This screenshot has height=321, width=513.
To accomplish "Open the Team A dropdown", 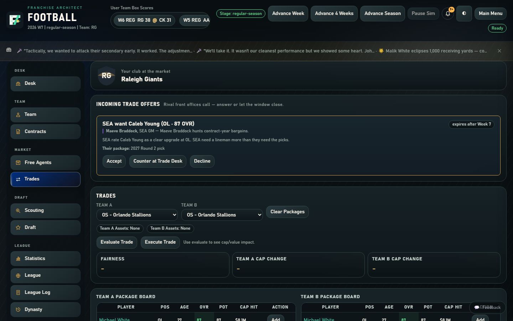I will [x=137, y=215].
